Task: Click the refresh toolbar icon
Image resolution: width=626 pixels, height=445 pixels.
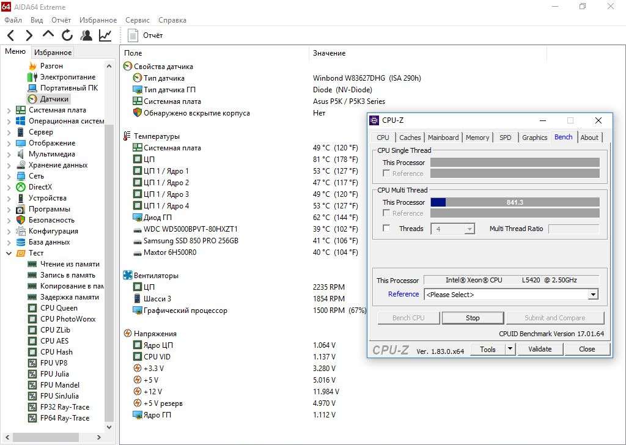Action: click(x=67, y=35)
